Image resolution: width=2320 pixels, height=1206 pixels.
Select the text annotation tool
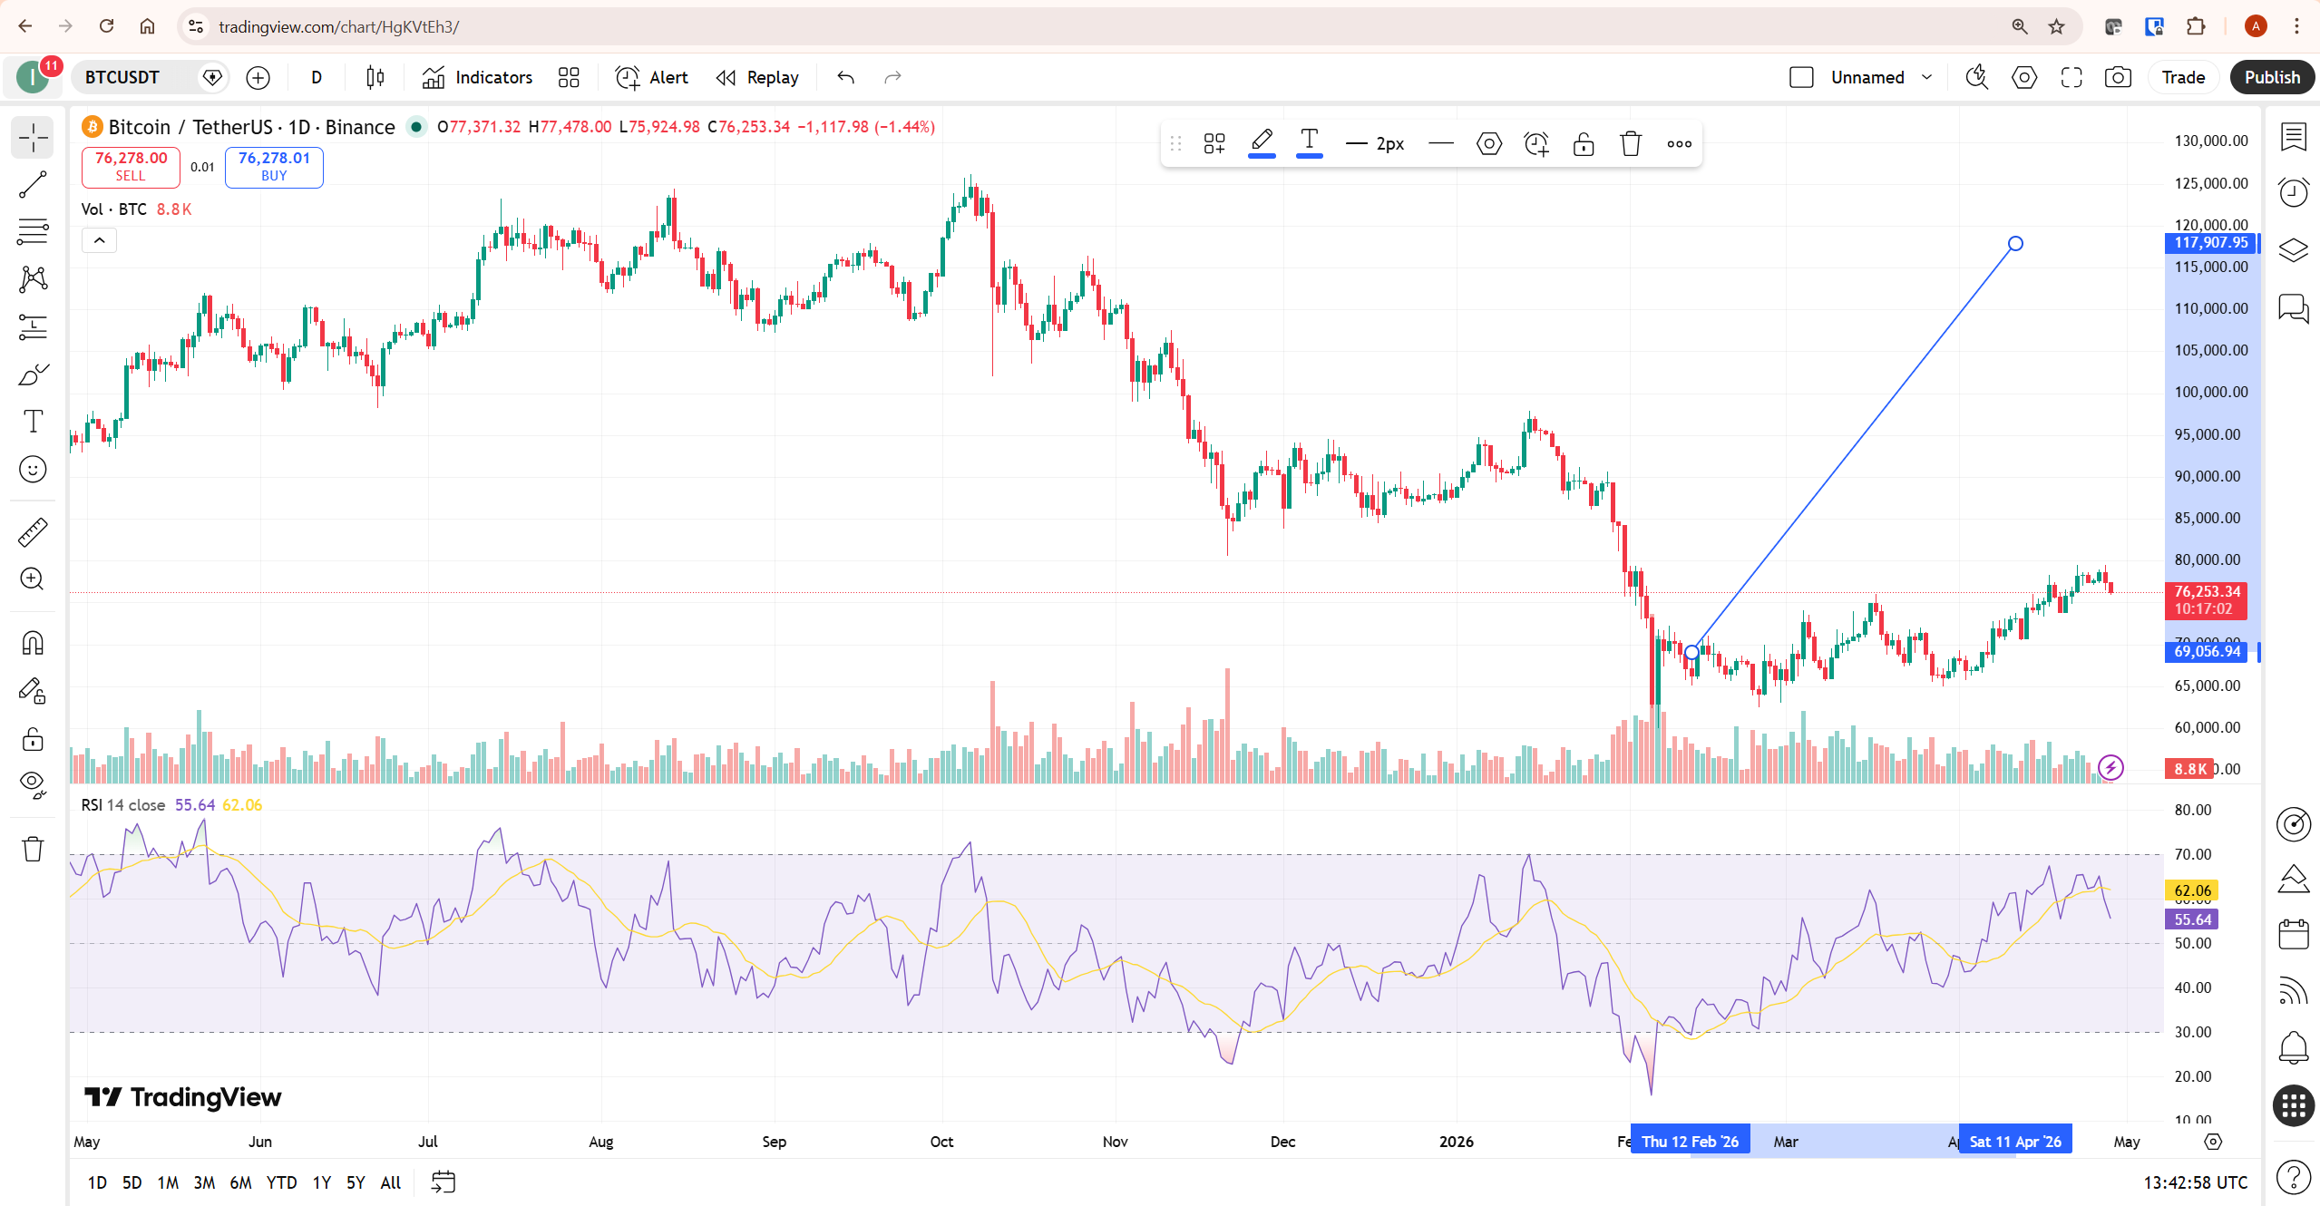(33, 421)
